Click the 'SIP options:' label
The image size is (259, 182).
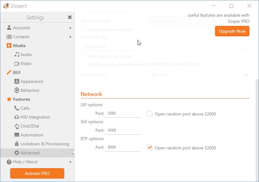click(x=92, y=105)
